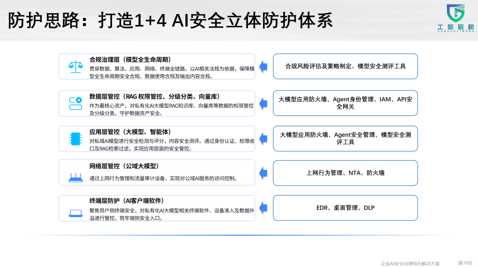The width and height of the screenshot is (478, 268).
Task: Click the description 通过上网行为管理和流量审计设备
Action: pyautogui.click(x=163, y=179)
